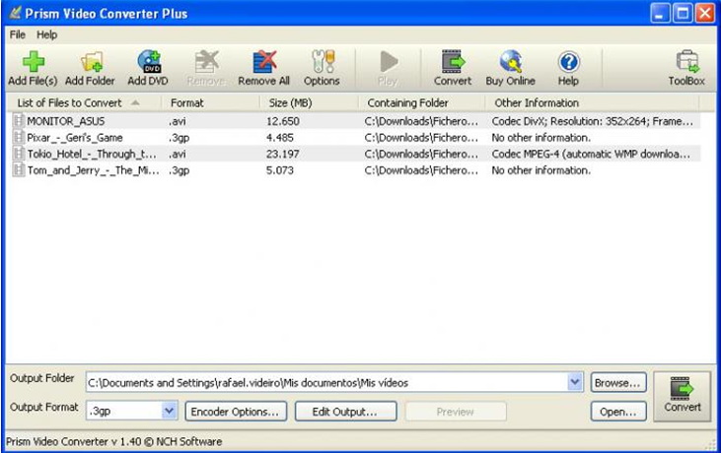
Task: Select the Pixar_-_Geri's_Game file row
Action: coord(354,137)
